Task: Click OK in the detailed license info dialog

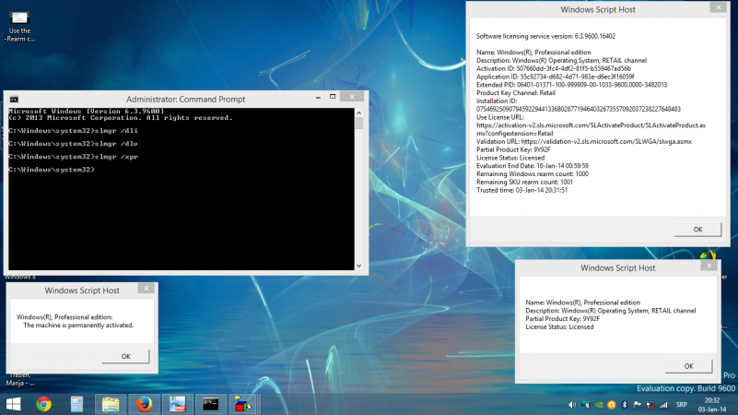Action: 697,230
